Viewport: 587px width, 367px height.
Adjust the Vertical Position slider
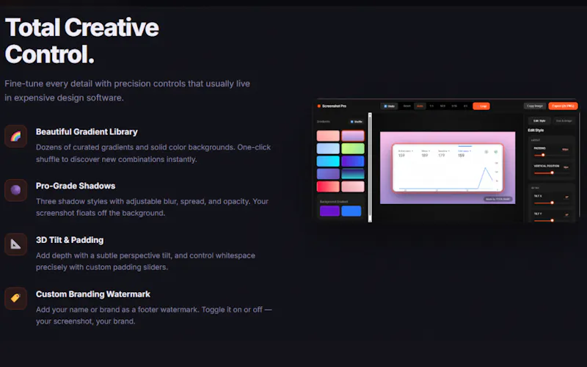(551, 172)
